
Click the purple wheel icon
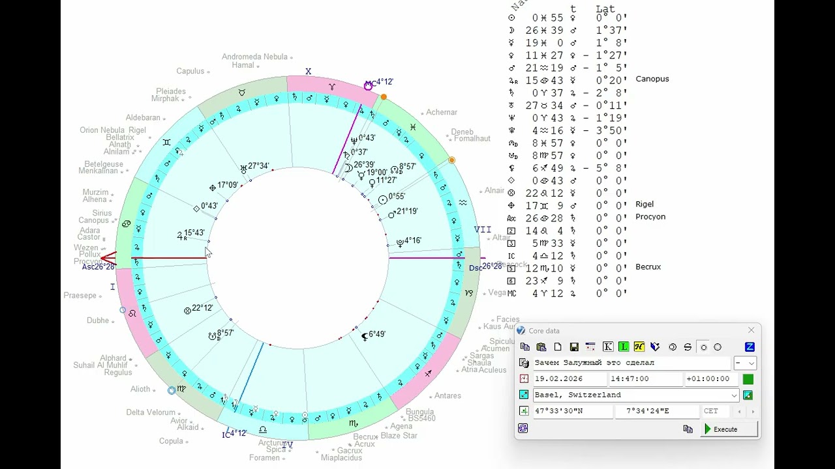523,428
